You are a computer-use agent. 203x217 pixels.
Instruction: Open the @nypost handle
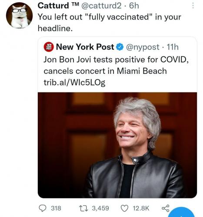pyautogui.click(x=143, y=47)
